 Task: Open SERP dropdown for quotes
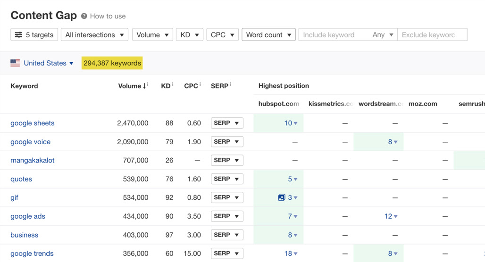point(227,179)
